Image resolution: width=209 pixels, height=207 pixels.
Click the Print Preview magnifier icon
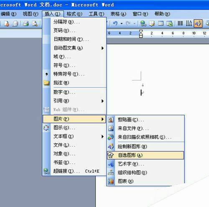pos(35,23)
